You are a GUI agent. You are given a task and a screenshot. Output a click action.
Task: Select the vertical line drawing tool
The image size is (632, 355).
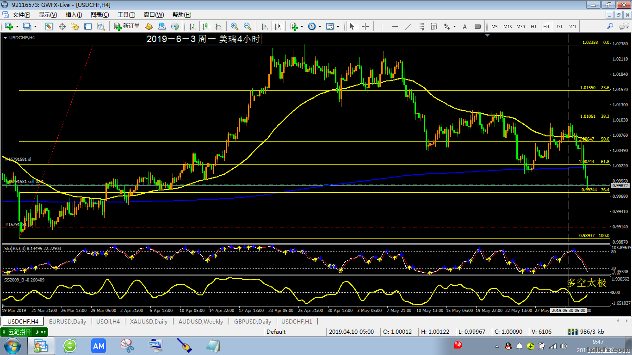382,26
